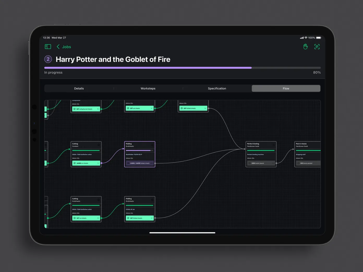Click the checkmark in bottom 187 cut sheets

tap(75, 218)
